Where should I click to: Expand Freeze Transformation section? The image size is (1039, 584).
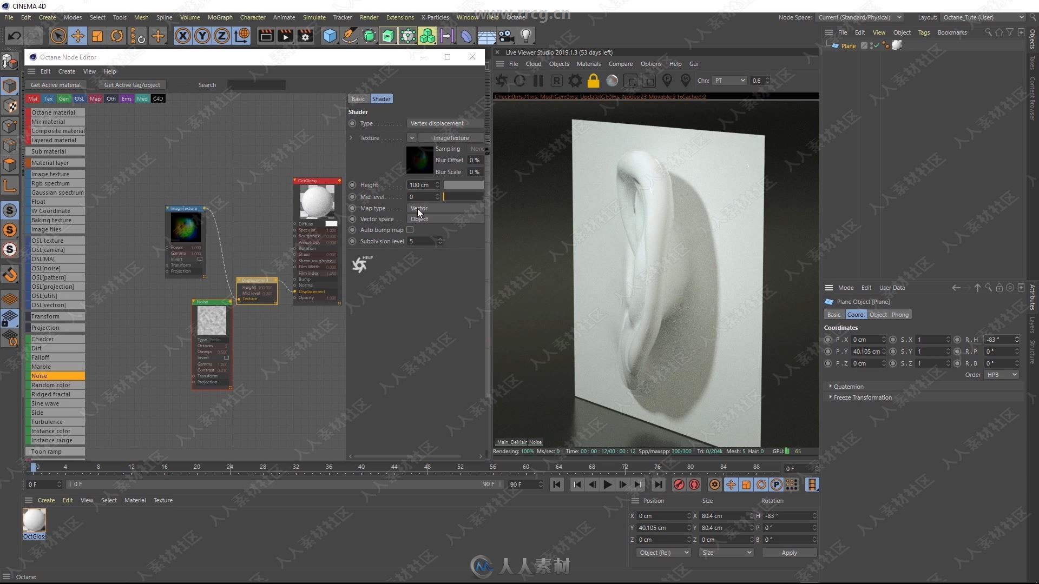pyautogui.click(x=831, y=397)
